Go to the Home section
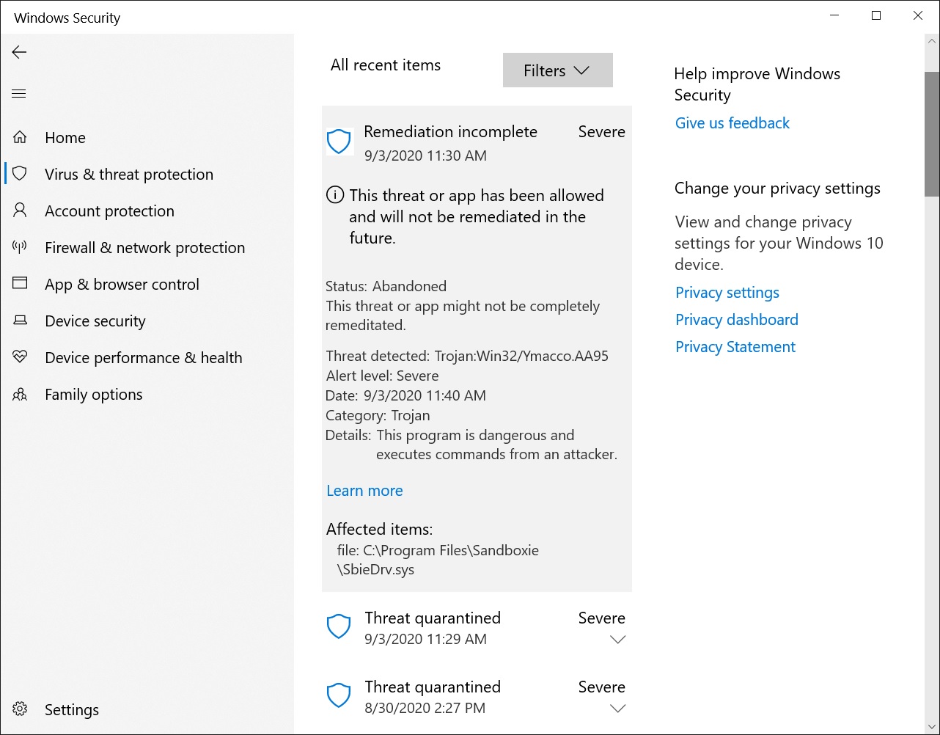Image resolution: width=940 pixels, height=735 pixels. (x=65, y=137)
